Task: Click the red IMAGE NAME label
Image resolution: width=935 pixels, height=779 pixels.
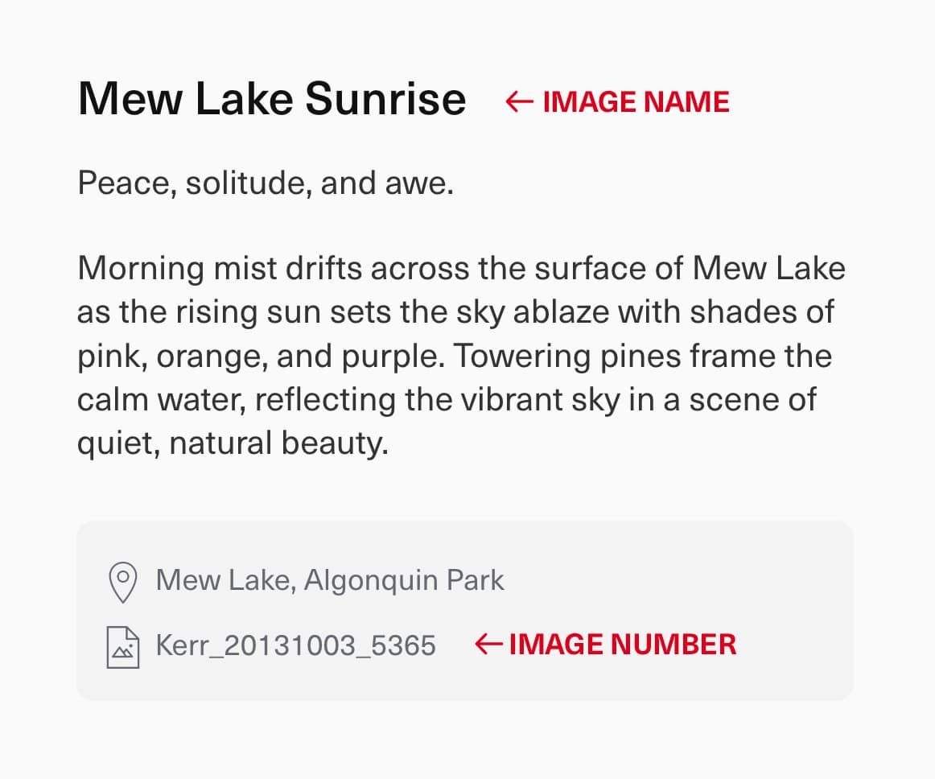Action: pos(636,102)
